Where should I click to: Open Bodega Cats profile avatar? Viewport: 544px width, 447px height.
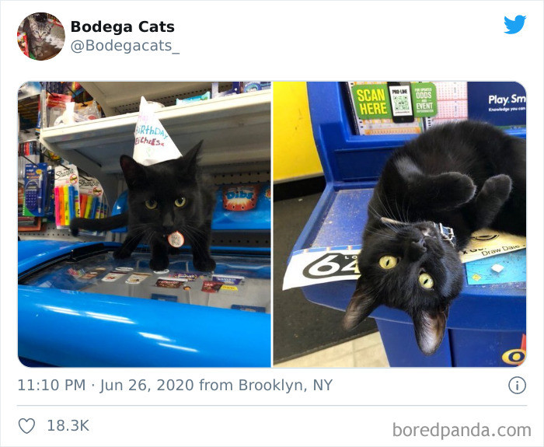click(41, 37)
